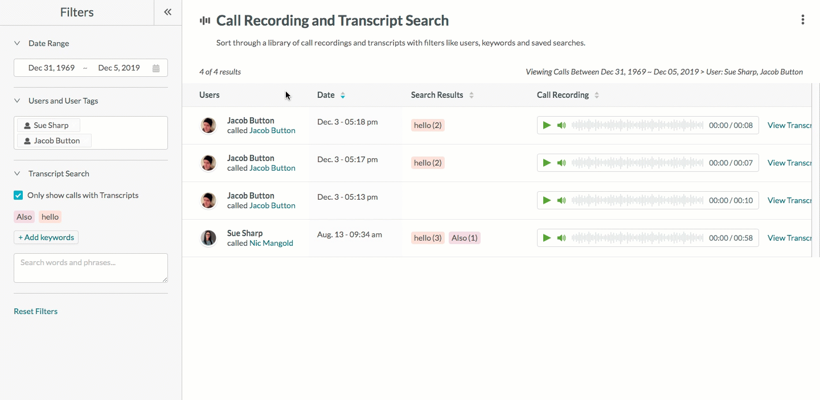Click the Add keywords button
820x400 pixels.
tap(46, 237)
